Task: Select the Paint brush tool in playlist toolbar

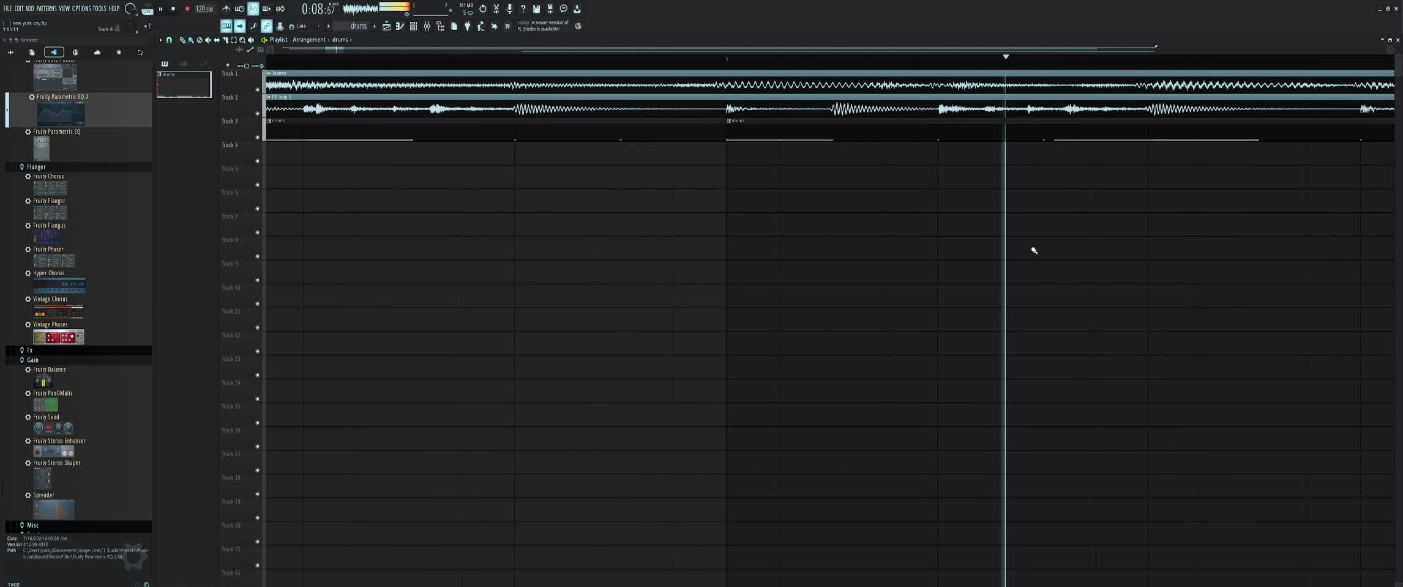Action: pos(191,40)
